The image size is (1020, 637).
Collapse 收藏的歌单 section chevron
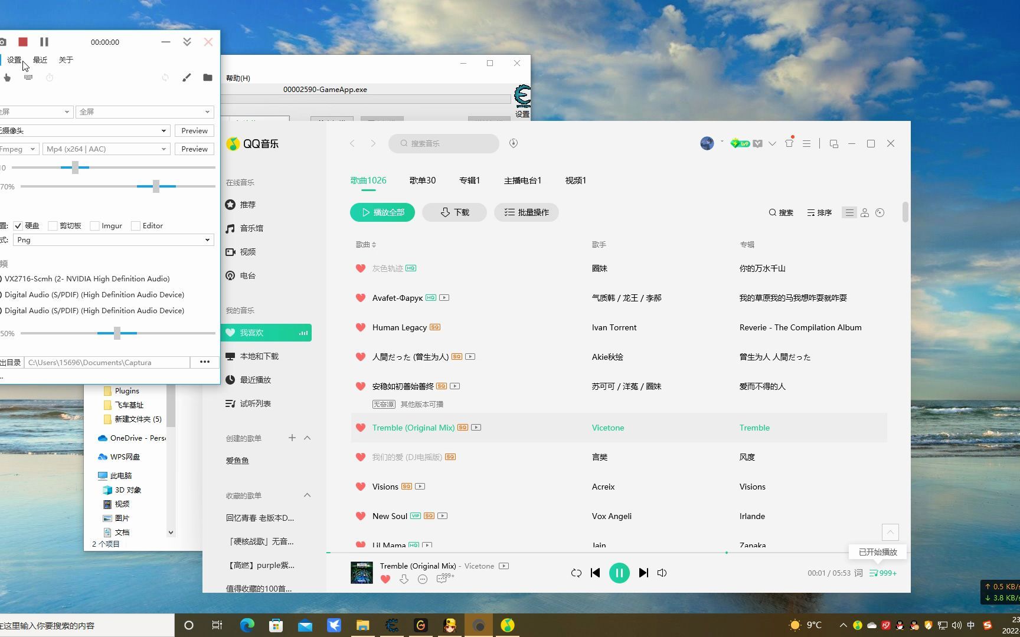click(307, 495)
